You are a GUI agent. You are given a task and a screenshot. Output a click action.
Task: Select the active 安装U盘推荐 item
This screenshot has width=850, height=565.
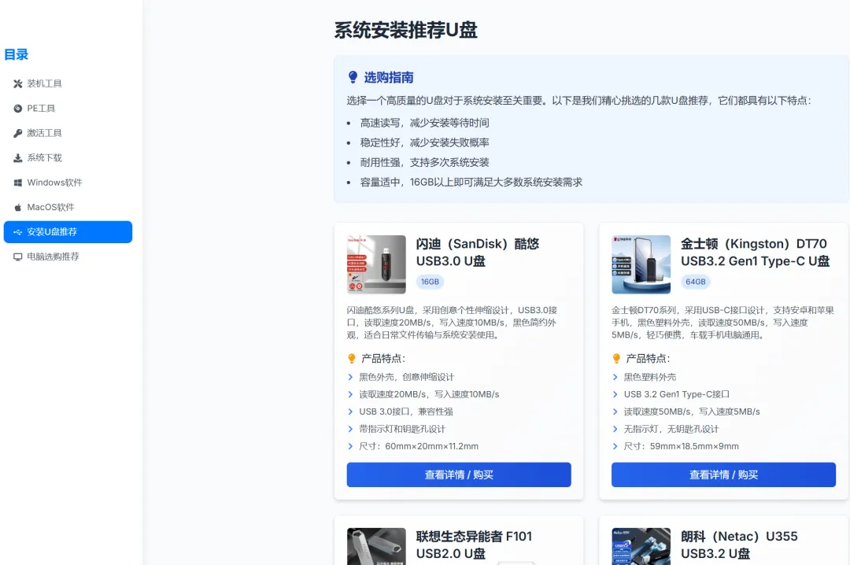[x=68, y=232]
